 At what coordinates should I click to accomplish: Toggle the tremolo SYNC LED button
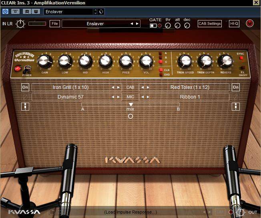click(x=241, y=58)
